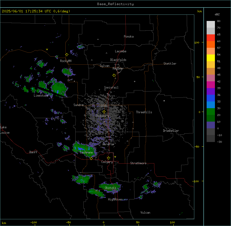Click the Ponoka city label

(129, 37)
